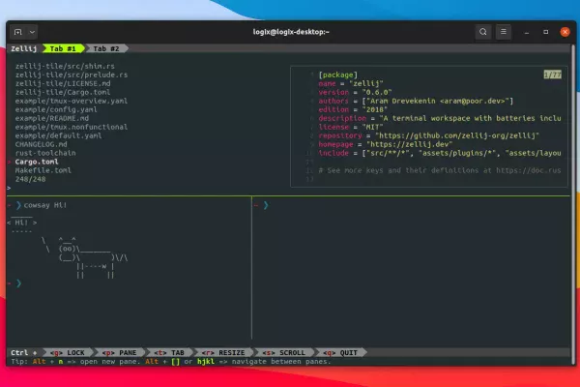The image size is (580, 387).
Task: Click the terminal window title logix@logix-desktop
Action: [291, 32]
